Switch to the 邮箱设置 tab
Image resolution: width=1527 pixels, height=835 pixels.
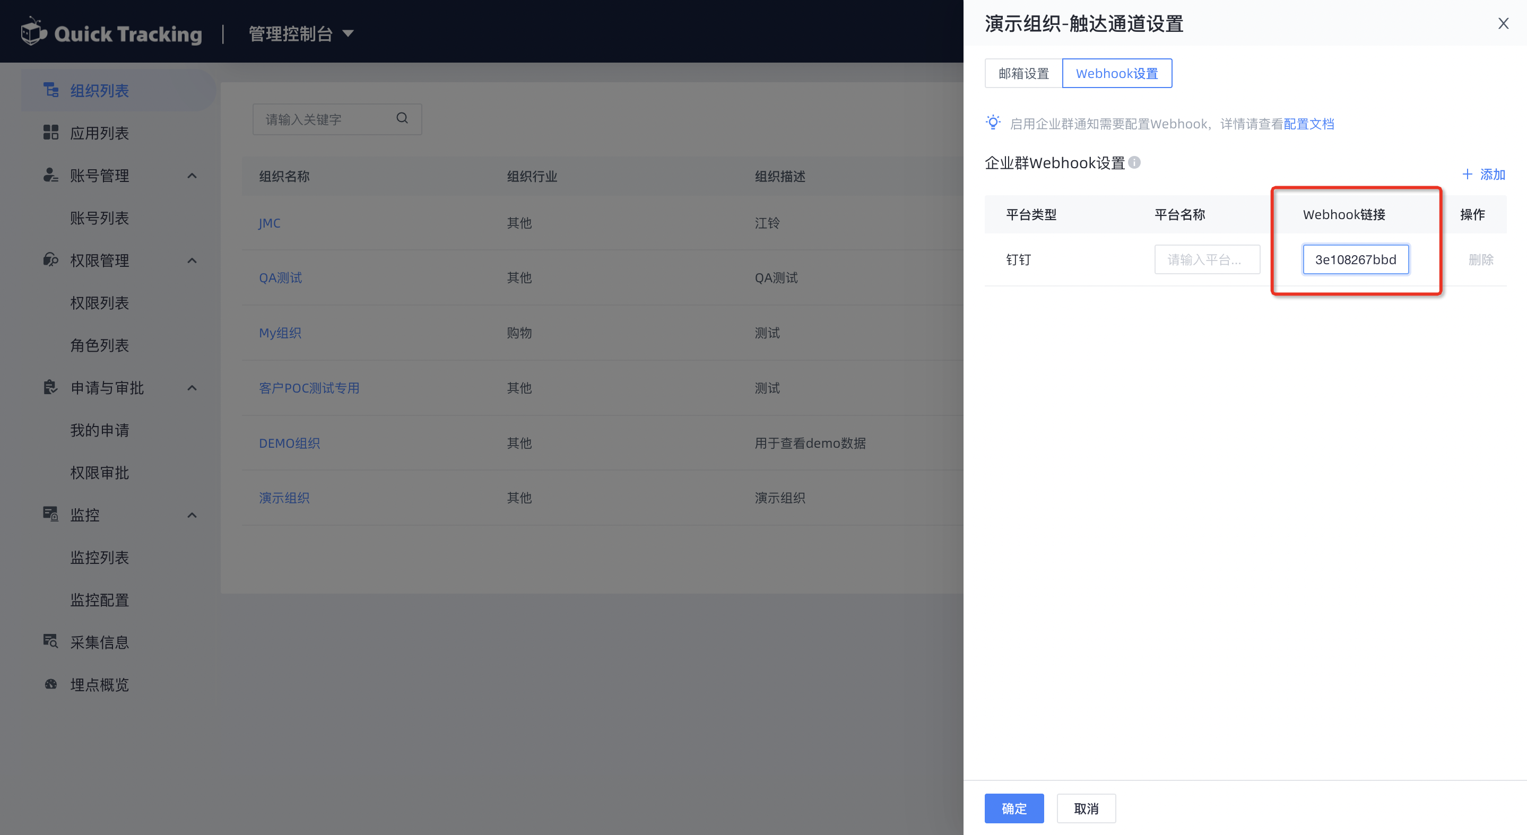[x=1023, y=74]
